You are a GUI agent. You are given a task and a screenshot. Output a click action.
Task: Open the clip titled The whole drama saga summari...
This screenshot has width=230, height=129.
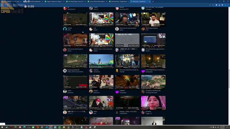coord(155,49)
